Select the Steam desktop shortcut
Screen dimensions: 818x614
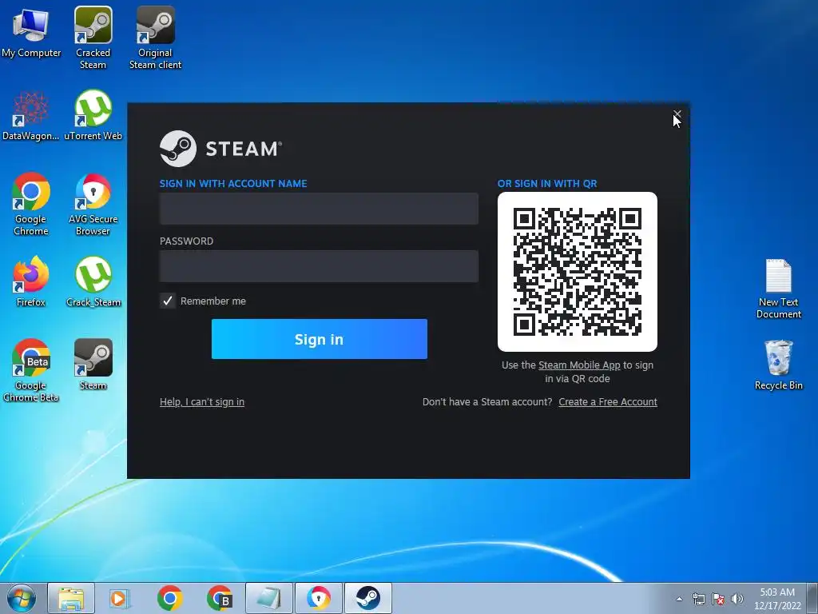[x=93, y=365]
